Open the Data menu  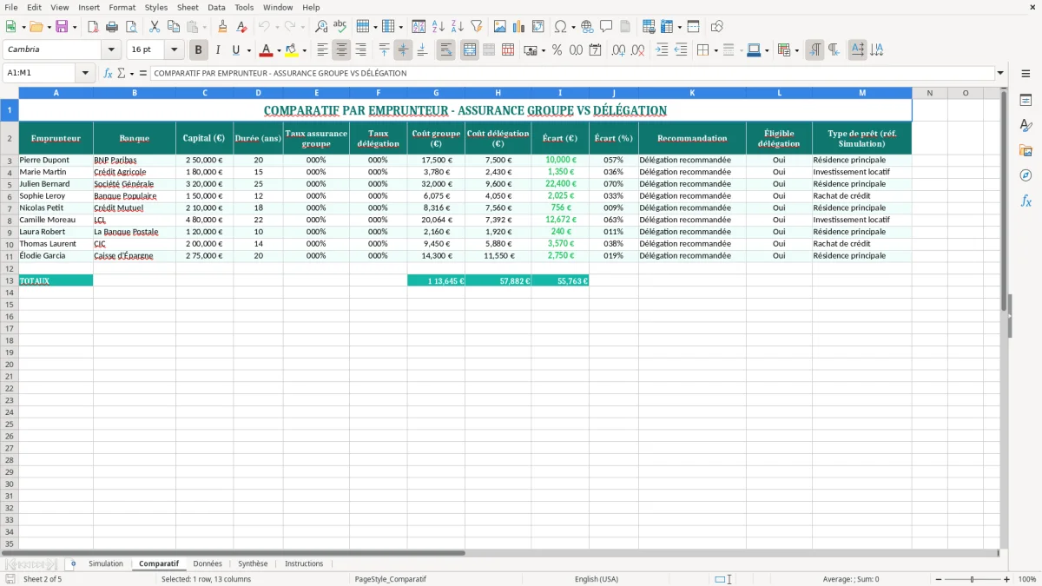coord(216,7)
